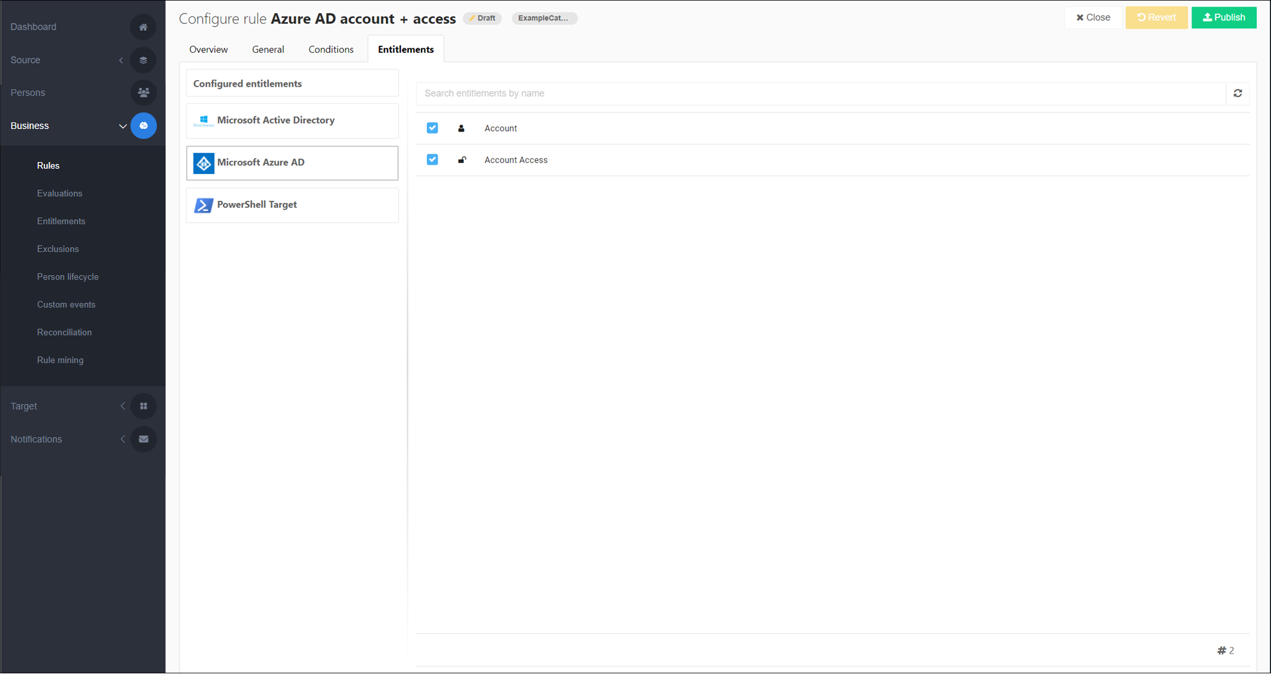
Task: Switch to the Conditions tab
Action: pyautogui.click(x=330, y=50)
